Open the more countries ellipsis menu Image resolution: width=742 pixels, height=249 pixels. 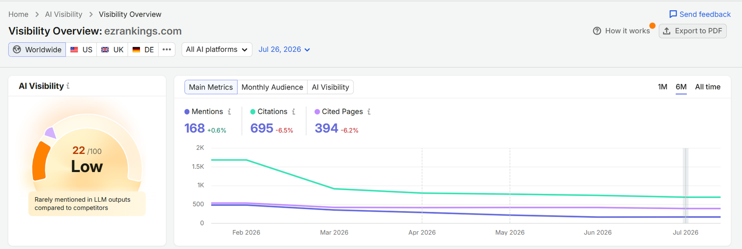167,50
